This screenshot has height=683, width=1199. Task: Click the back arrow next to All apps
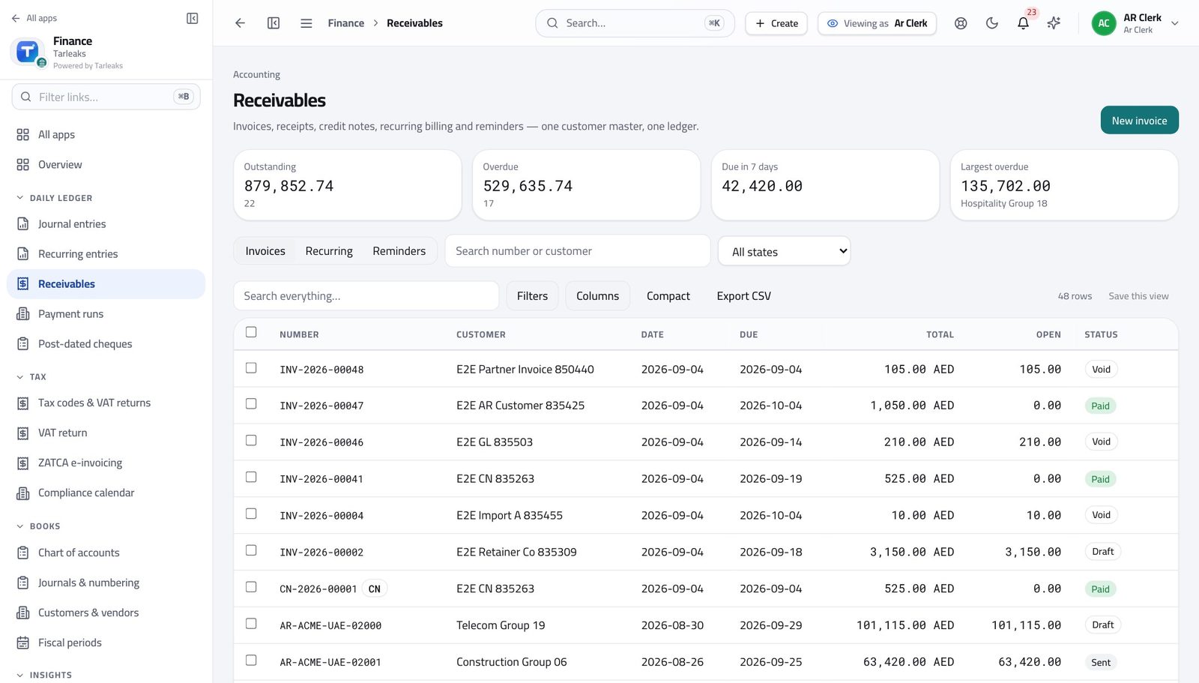click(x=16, y=18)
